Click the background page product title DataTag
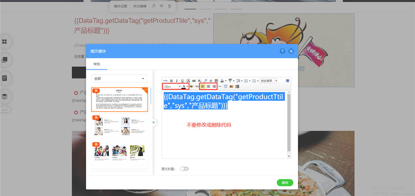415x196 pixels. [143, 26]
